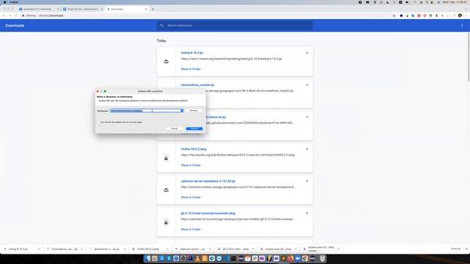Viewport: 470px width, 264px height.
Task: Close the Downloads browser tab
Action: [146, 10]
